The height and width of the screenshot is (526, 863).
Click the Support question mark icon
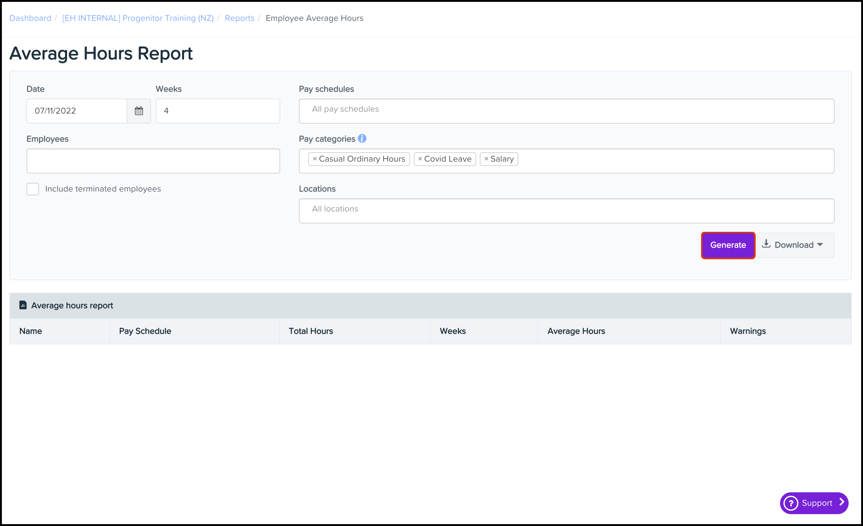791,503
